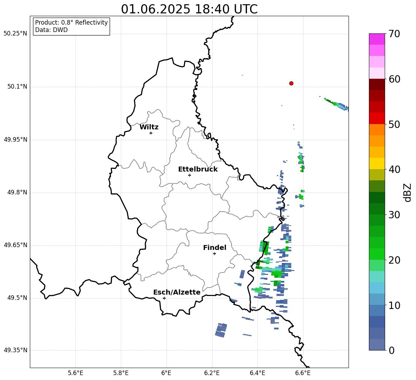Click the 6°E longitude label
This screenshot has width=416, height=380.
[166, 373]
